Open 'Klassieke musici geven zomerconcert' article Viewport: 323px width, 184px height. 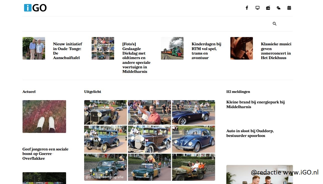tap(276, 51)
